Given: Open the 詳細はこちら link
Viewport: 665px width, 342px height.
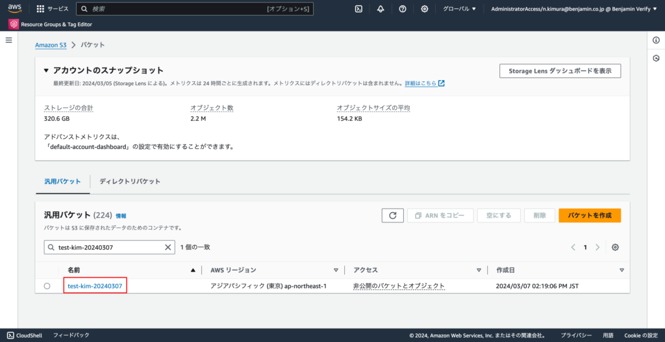Looking at the screenshot, I should (x=425, y=83).
